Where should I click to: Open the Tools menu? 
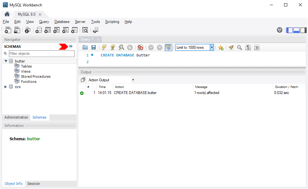[95, 22]
